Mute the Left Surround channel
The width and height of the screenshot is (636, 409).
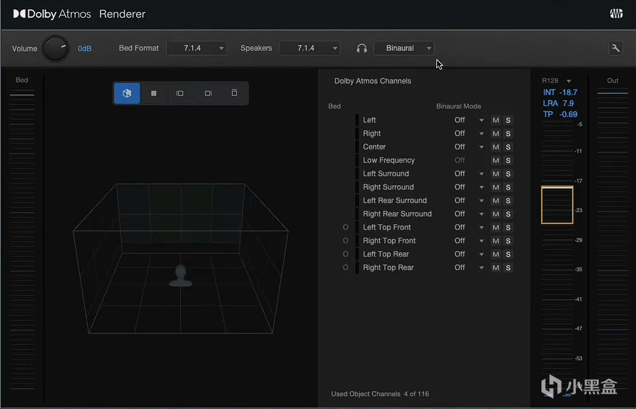tap(496, 174)
